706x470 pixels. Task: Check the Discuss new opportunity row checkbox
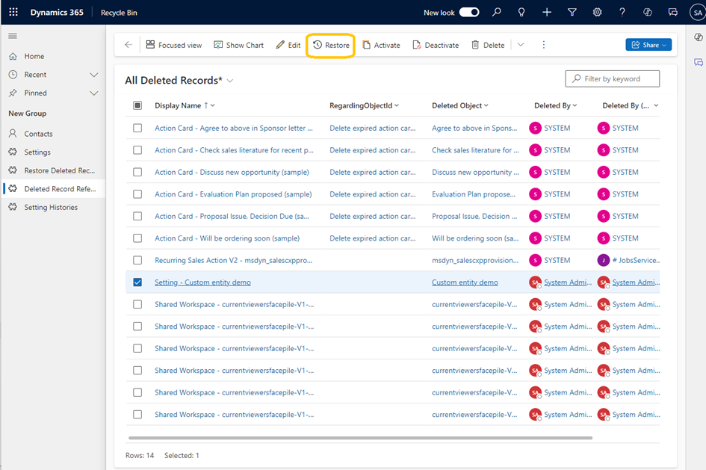click(137, 172)
